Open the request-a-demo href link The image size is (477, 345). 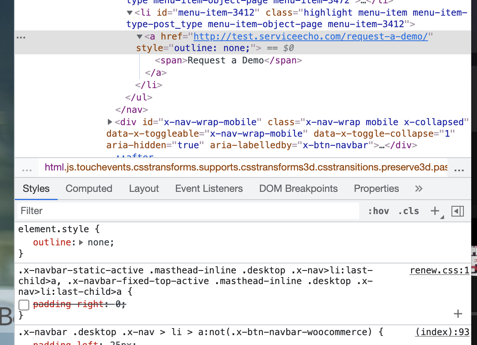(311, 36)
